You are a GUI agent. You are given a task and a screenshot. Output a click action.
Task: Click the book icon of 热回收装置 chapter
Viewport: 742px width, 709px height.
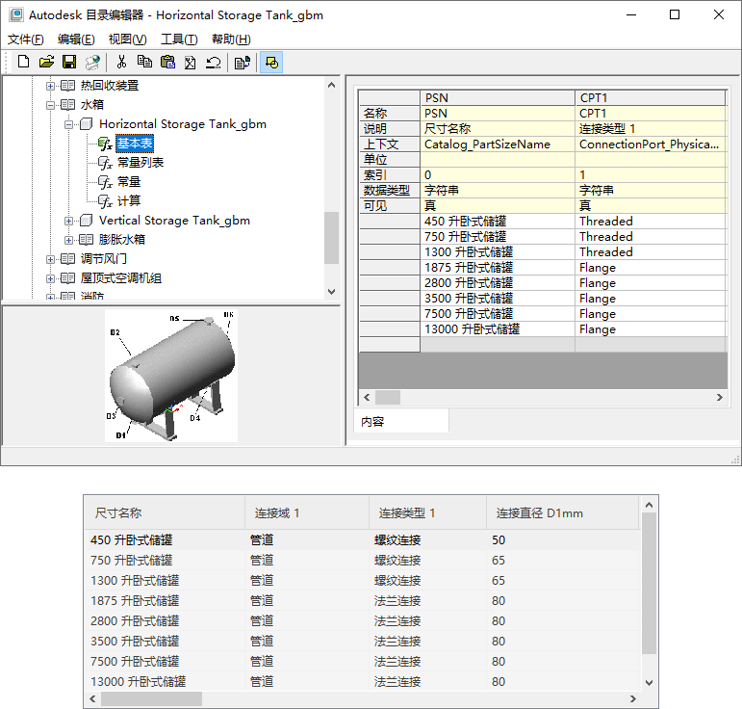[67, 86]
